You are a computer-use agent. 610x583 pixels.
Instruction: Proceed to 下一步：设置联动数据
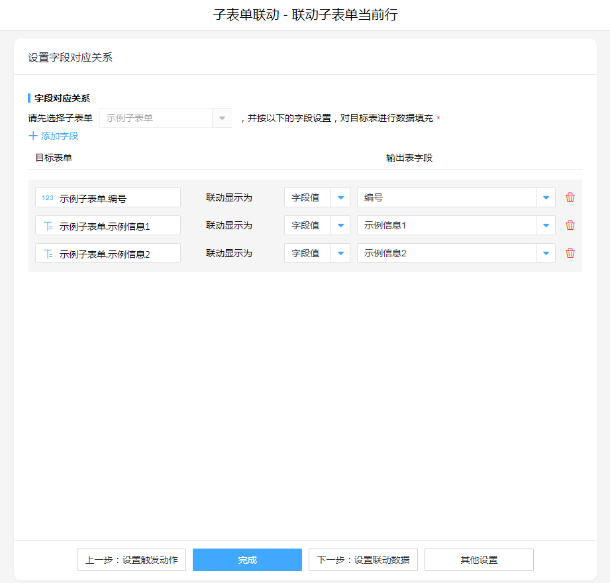click(x=363, y=560)
